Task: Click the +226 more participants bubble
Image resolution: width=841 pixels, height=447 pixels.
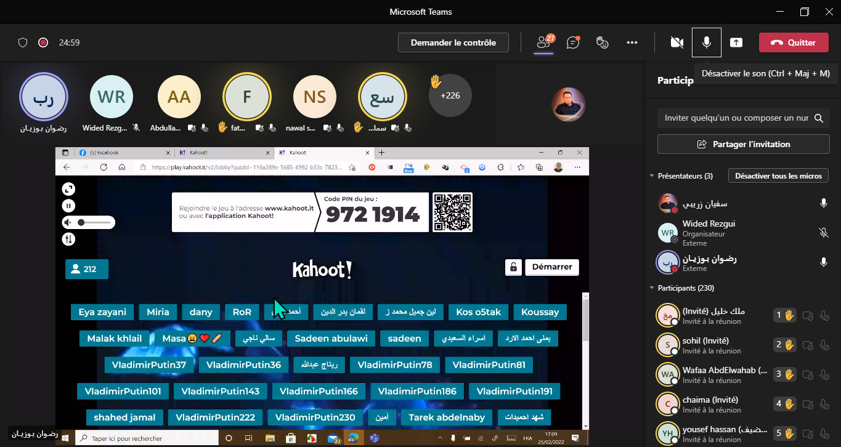Action: point(450,95)
